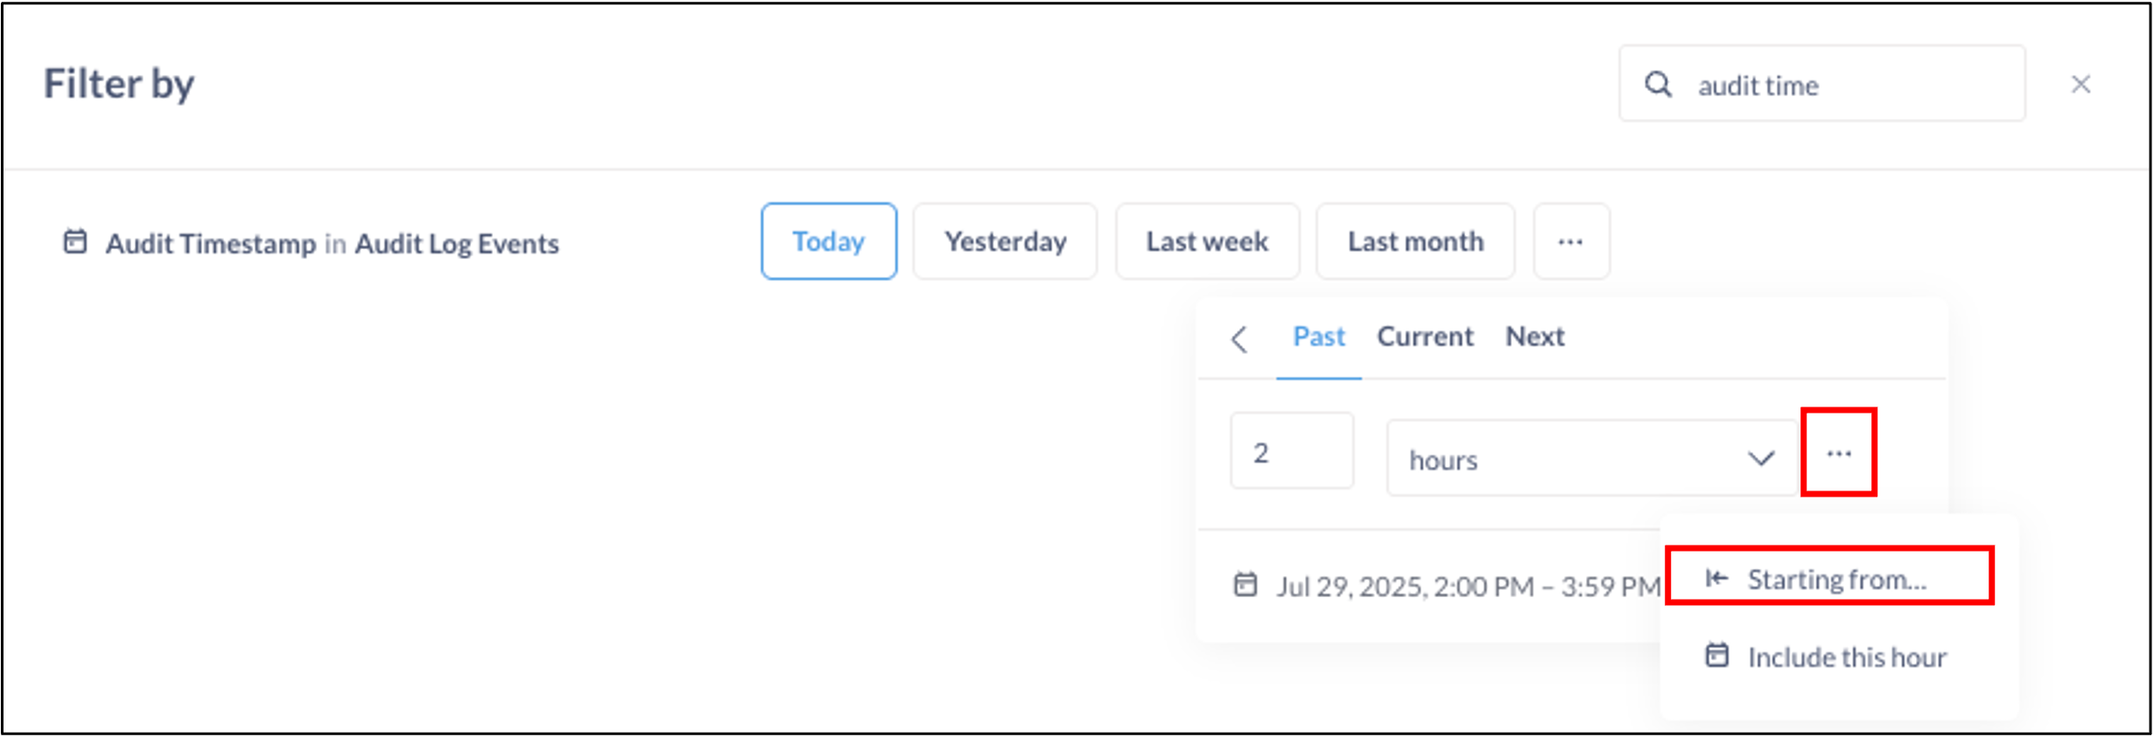Expand the unit list via the chevron arrow
2154x737 pixels.
tap(1761, 459)
